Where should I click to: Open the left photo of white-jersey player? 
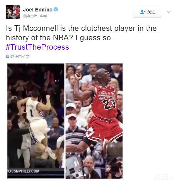click(36, 121)
